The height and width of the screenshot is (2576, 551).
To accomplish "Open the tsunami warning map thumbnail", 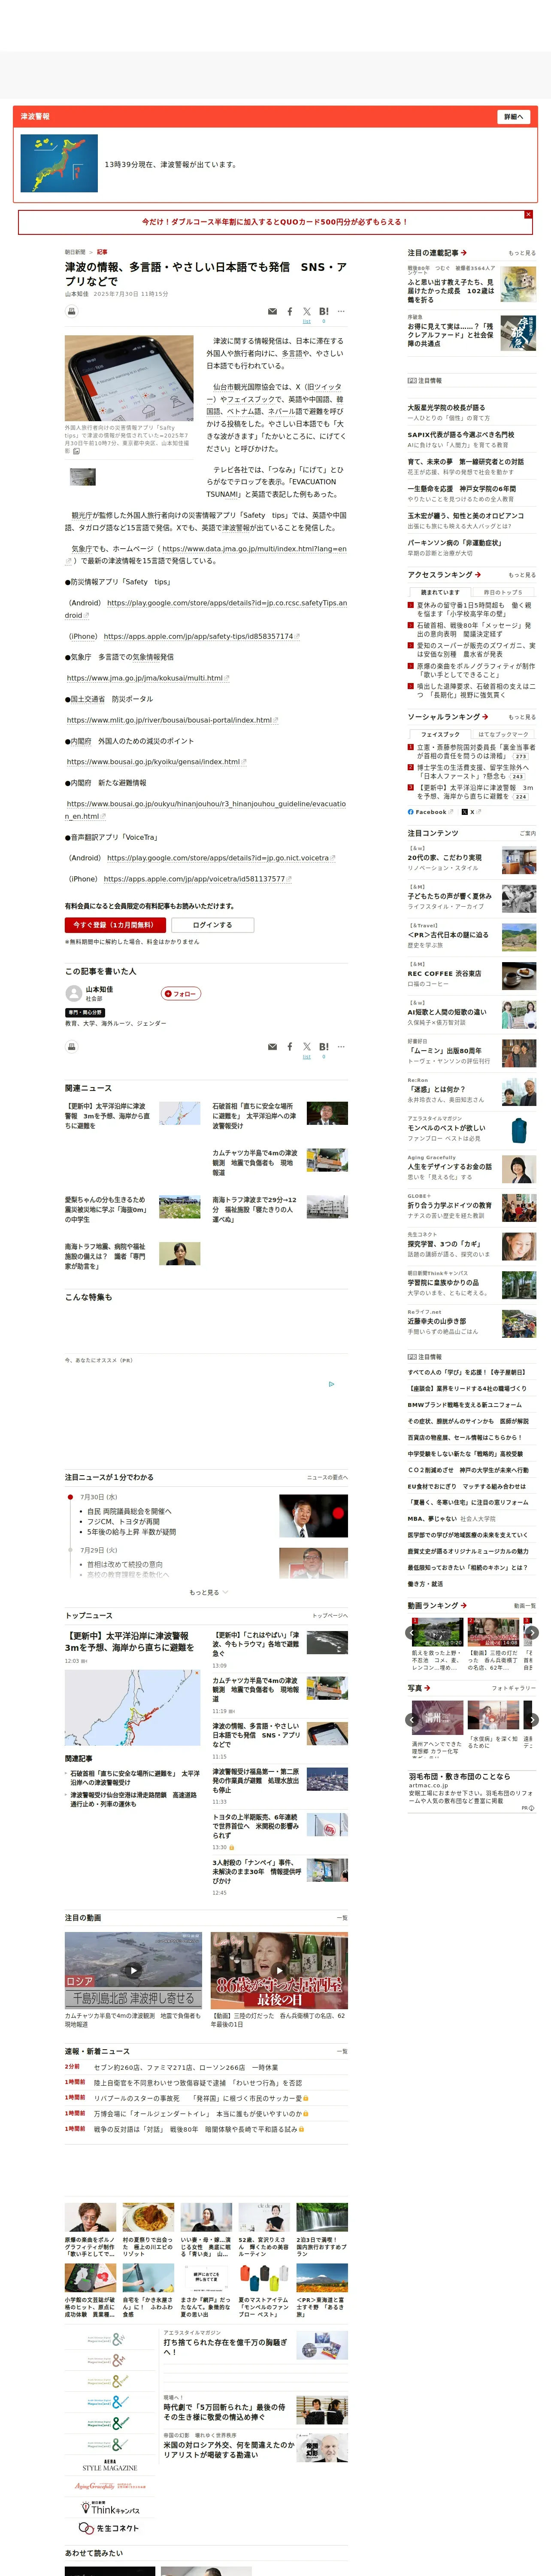I will click(59, 164).
